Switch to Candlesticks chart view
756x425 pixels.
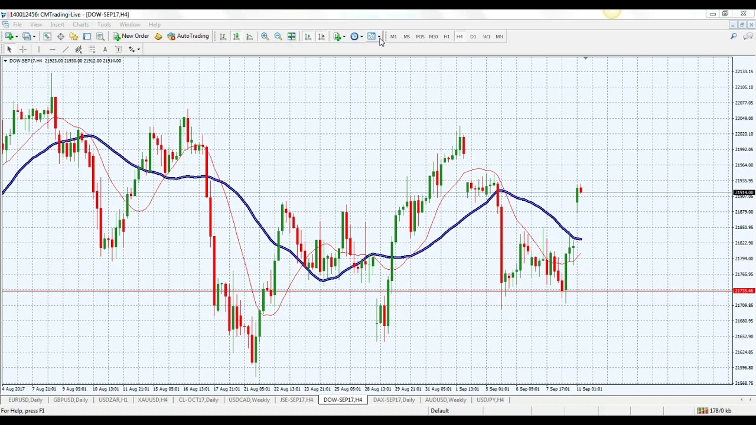[236, 37]
